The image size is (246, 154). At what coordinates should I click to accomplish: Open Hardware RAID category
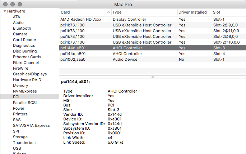(x=27, y=80)
